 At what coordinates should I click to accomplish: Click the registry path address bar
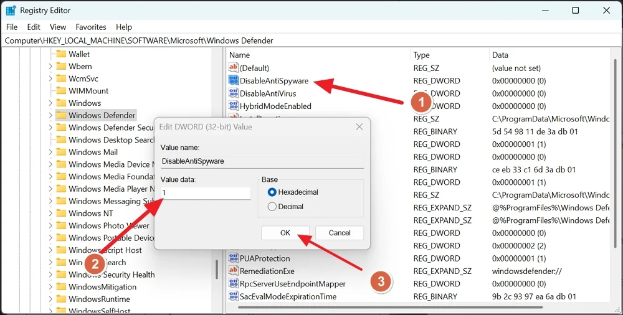tap(311, 40)
